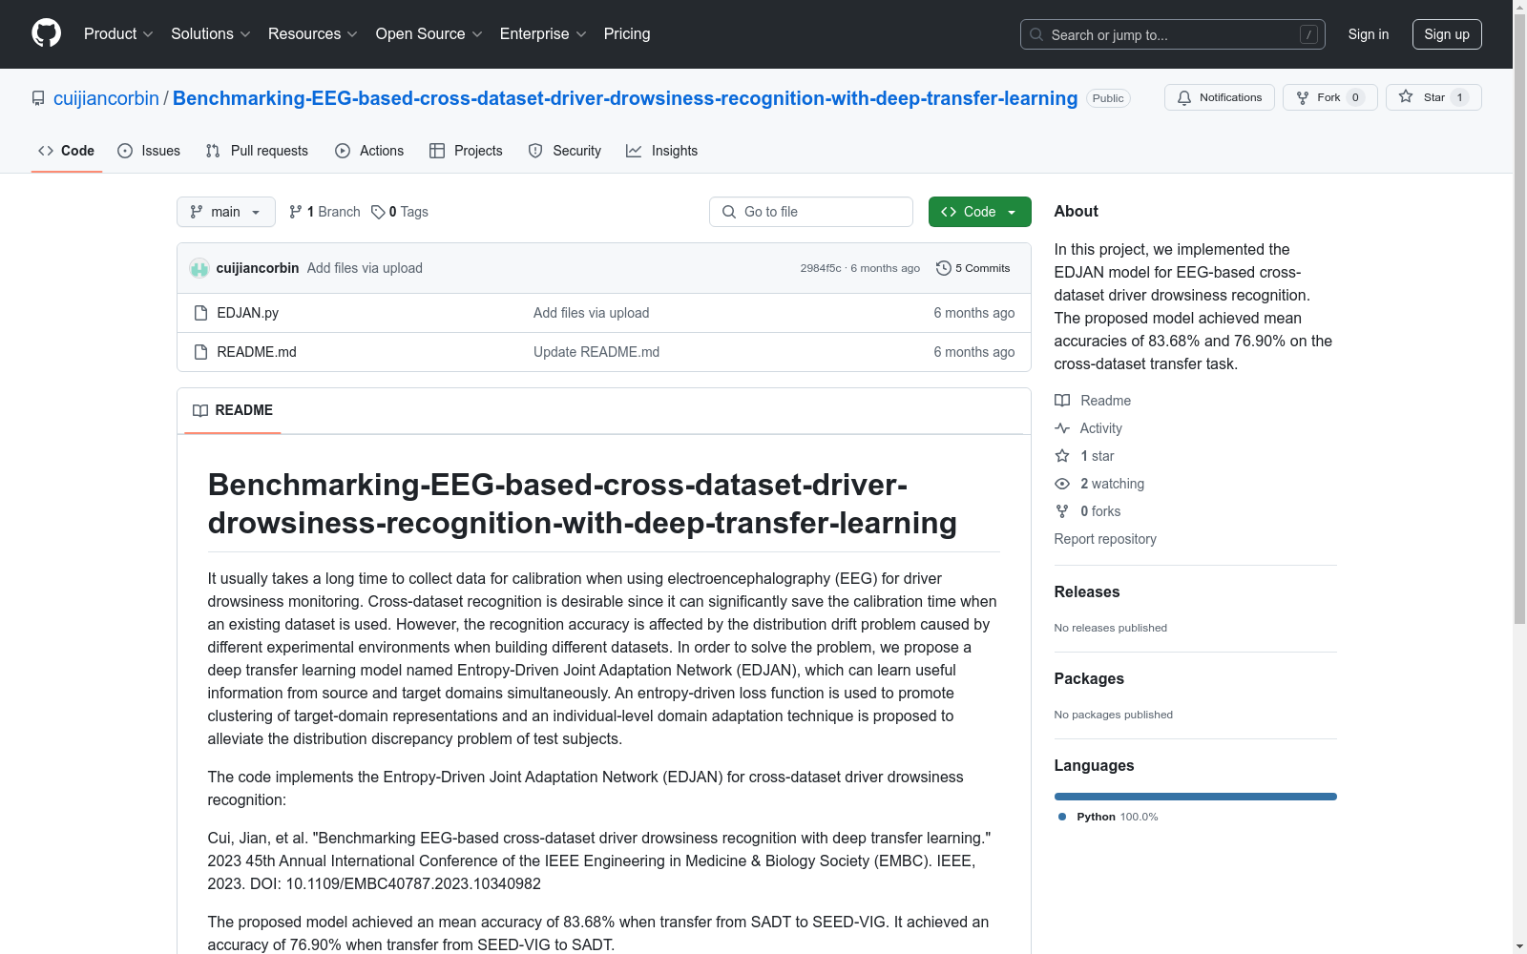Open commit hash 2984f5c

click(821, 268)
